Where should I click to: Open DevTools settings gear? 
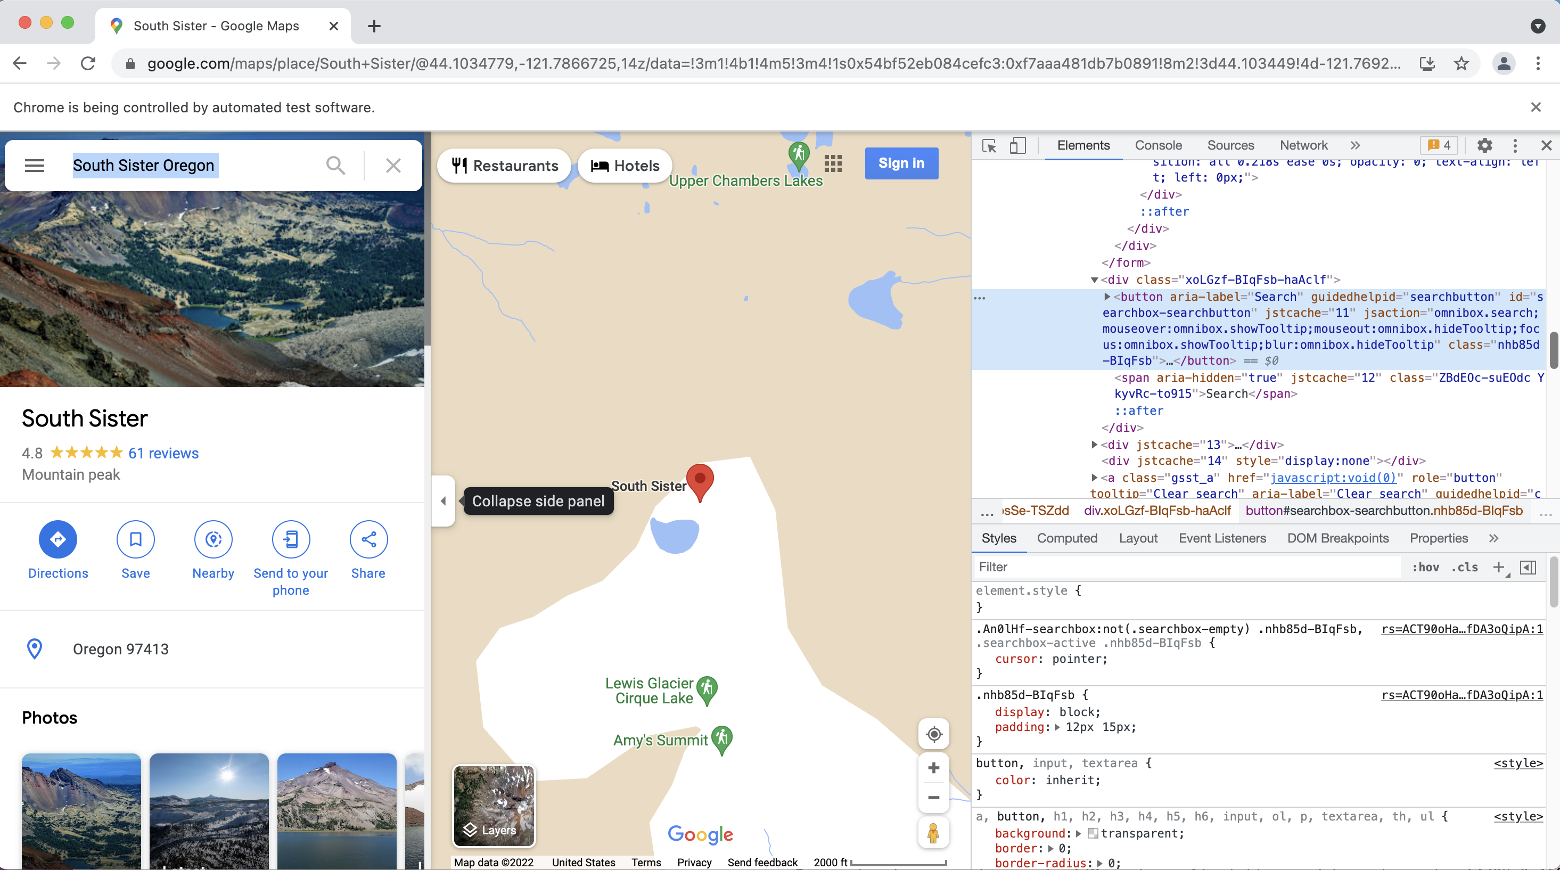point(1484,145)
